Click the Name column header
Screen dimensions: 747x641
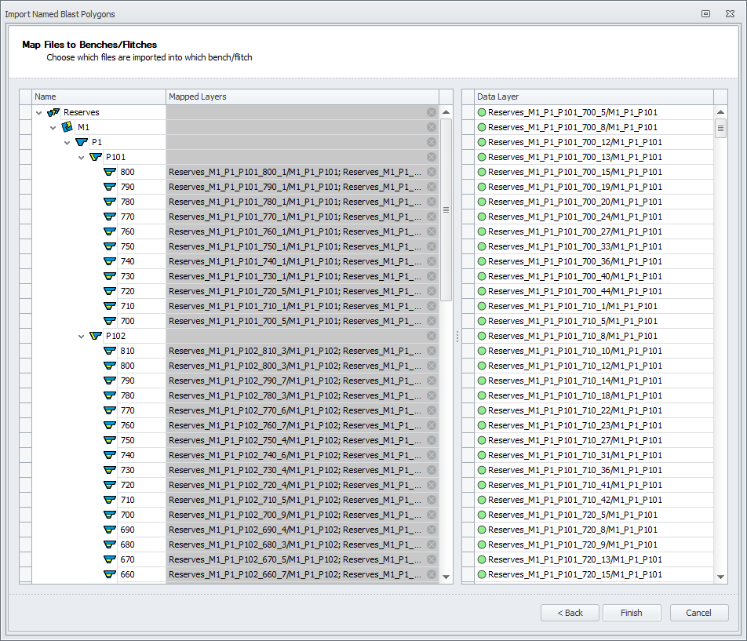(x=98, y=97)
